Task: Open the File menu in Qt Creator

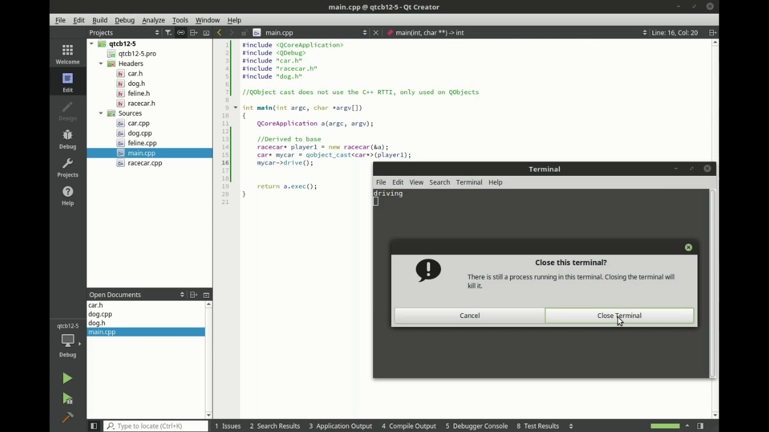Action: tap(60, 20)
